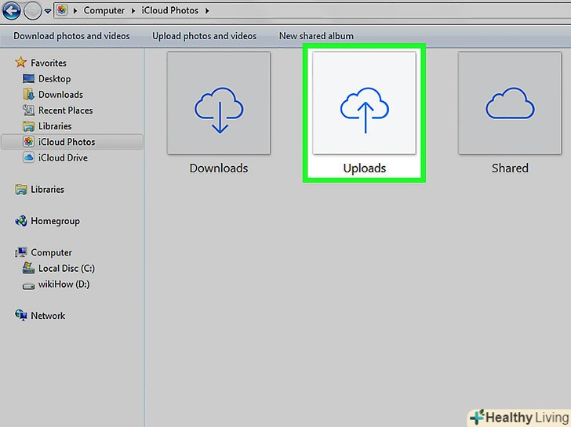This screenshot has height=427, width=571.
Task: Click Upload photos and videos
Action: coord(204,36)
